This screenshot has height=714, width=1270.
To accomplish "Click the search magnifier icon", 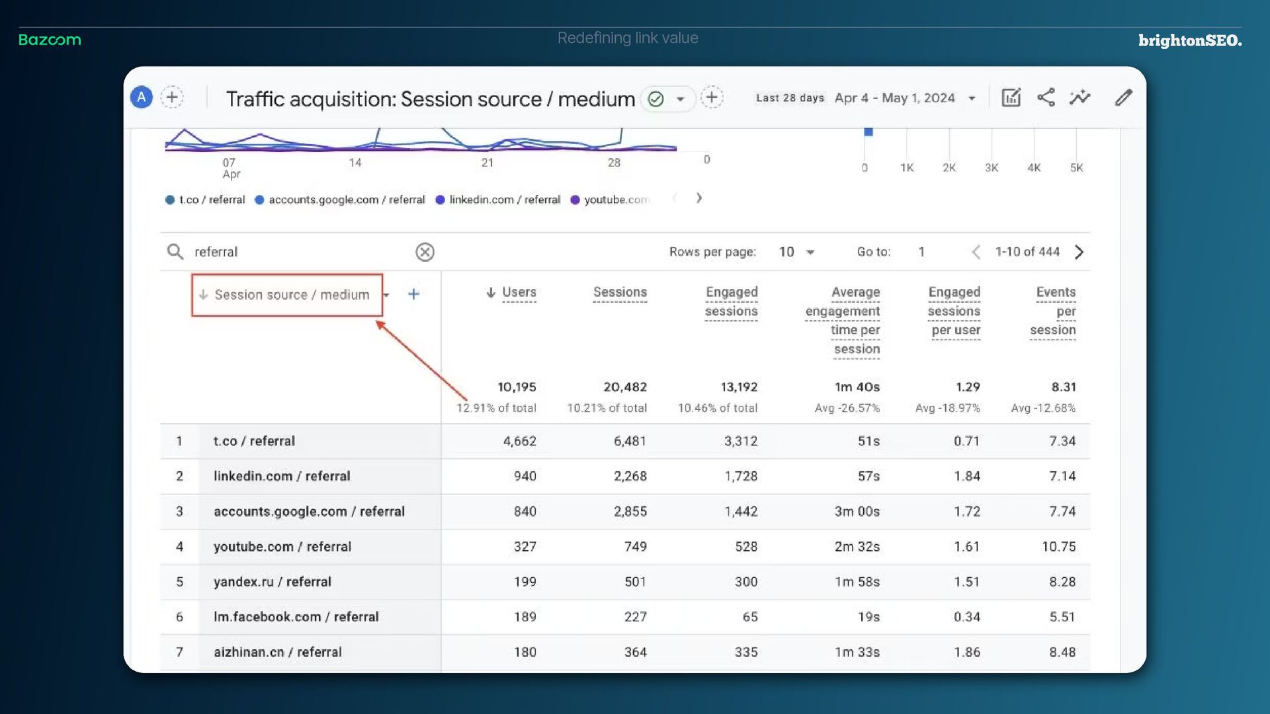I will click(175, 252).
